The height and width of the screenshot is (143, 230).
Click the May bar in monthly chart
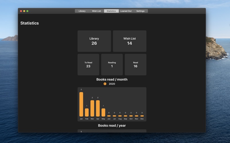(x=103, y=112)
